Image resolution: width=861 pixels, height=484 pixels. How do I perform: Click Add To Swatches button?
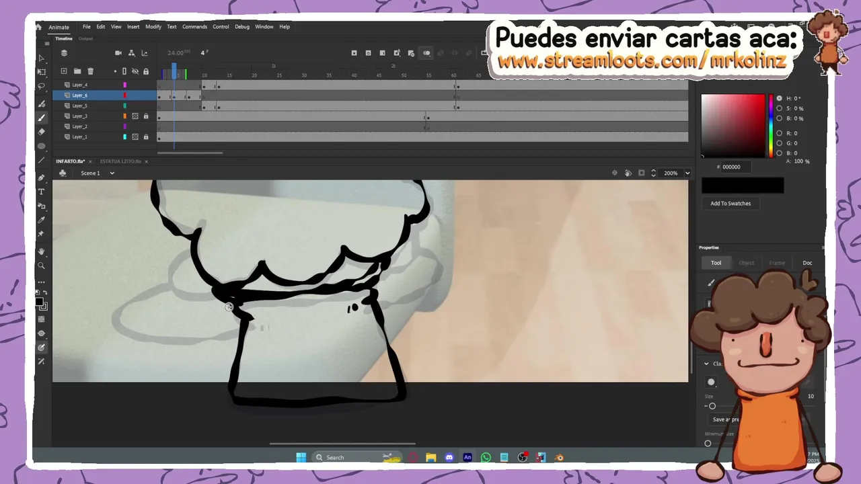coord(731,204)
